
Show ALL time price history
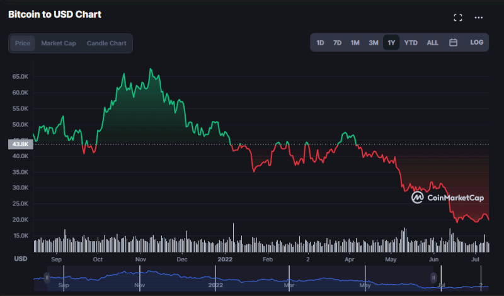(432, 43)
